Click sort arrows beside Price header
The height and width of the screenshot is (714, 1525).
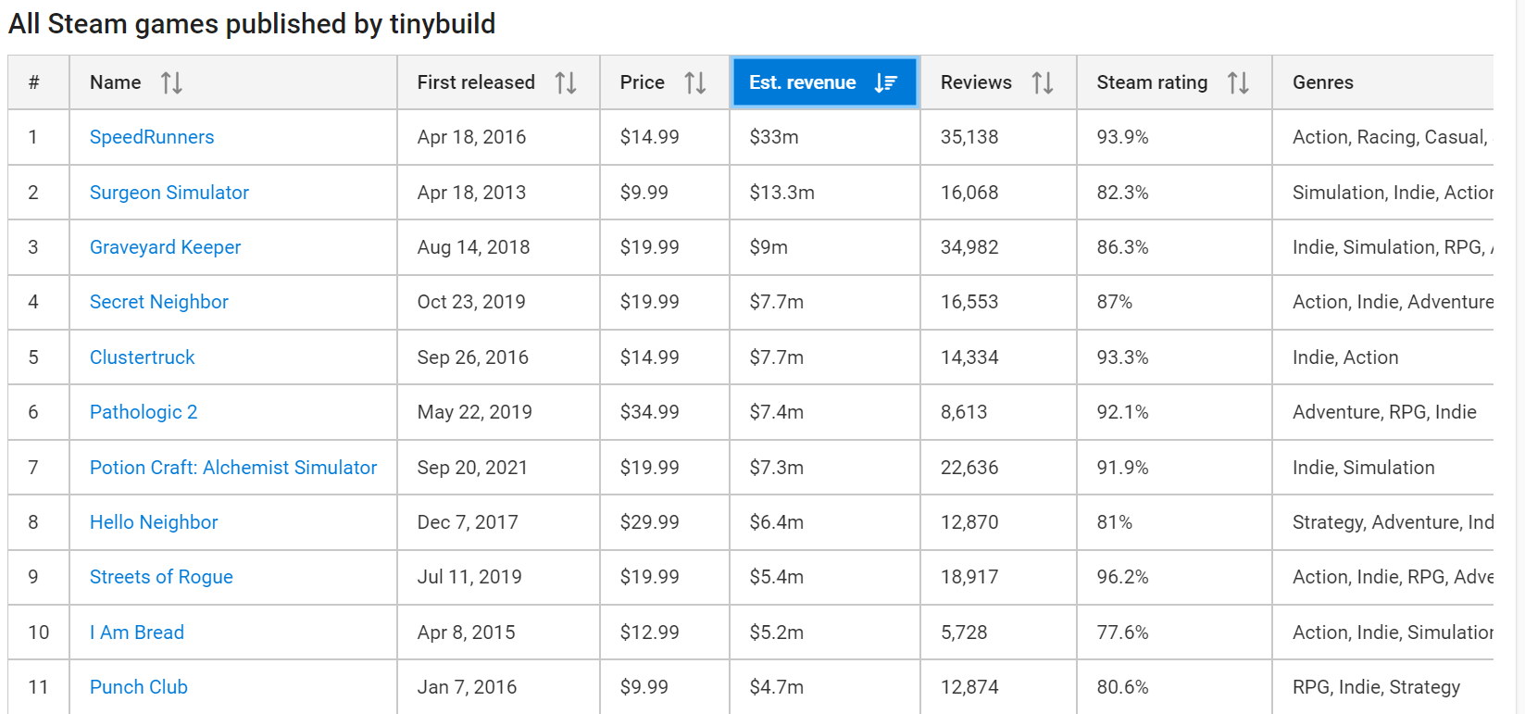(x=695, y=83)
